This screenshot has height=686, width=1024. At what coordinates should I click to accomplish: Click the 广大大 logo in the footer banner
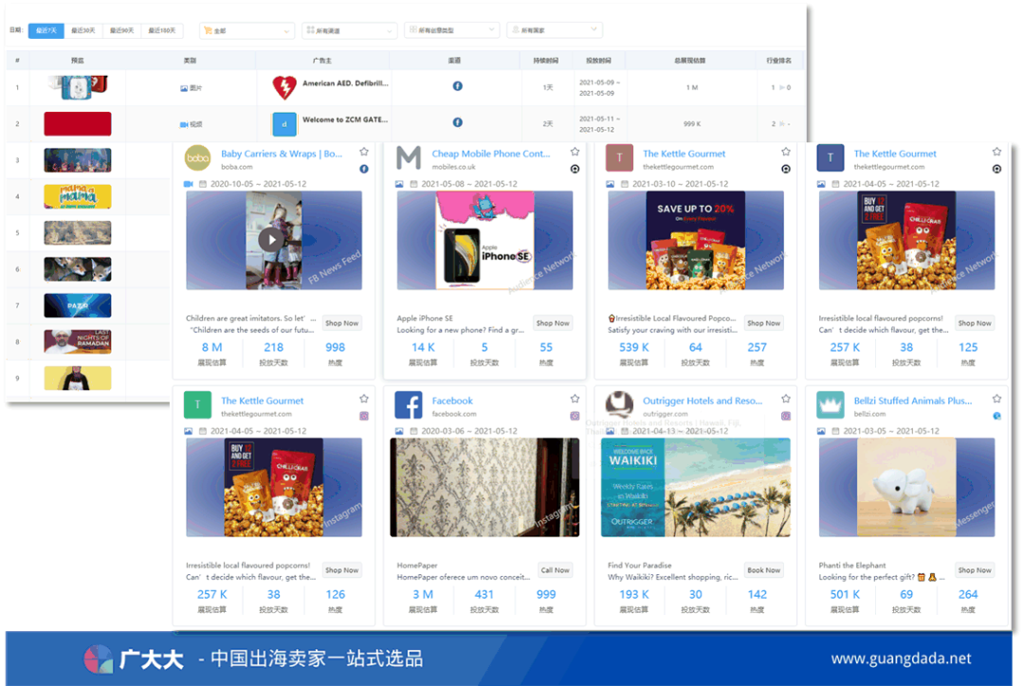click(134, 659)
